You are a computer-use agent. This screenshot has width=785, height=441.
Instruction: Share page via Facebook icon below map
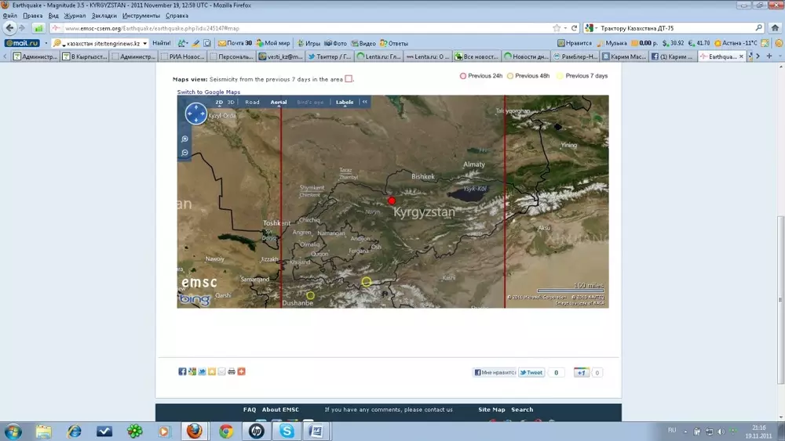click(182, 371)
